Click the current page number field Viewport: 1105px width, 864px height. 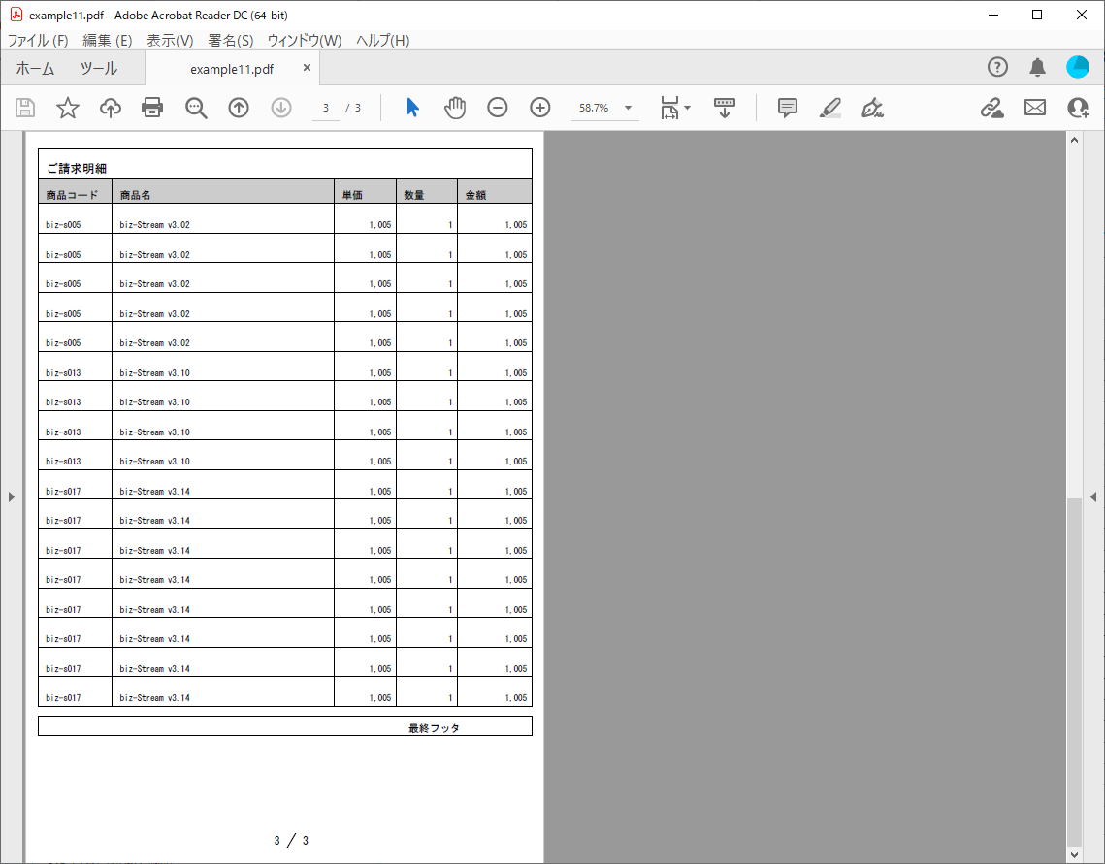tap(326, 108)
